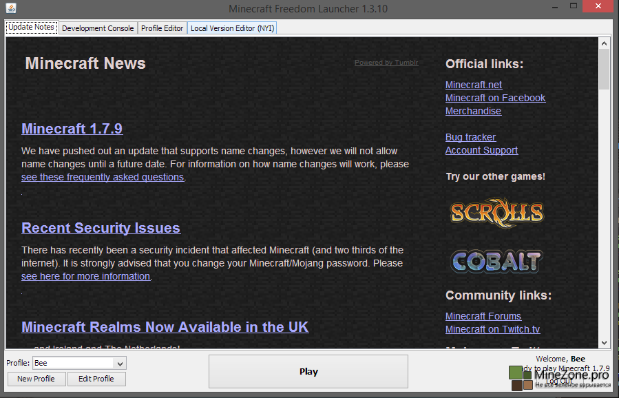Click the scrollbar down arrow

604,342
